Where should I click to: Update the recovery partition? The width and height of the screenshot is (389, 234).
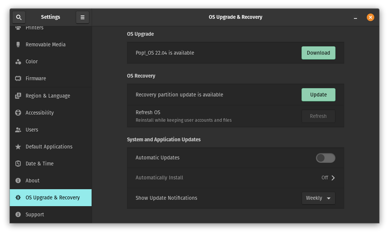[x=318, y=95]
